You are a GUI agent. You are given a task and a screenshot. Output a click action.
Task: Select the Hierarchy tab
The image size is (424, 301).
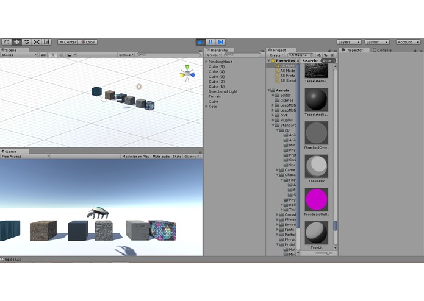pyautogui.click(x=219, y=50)
